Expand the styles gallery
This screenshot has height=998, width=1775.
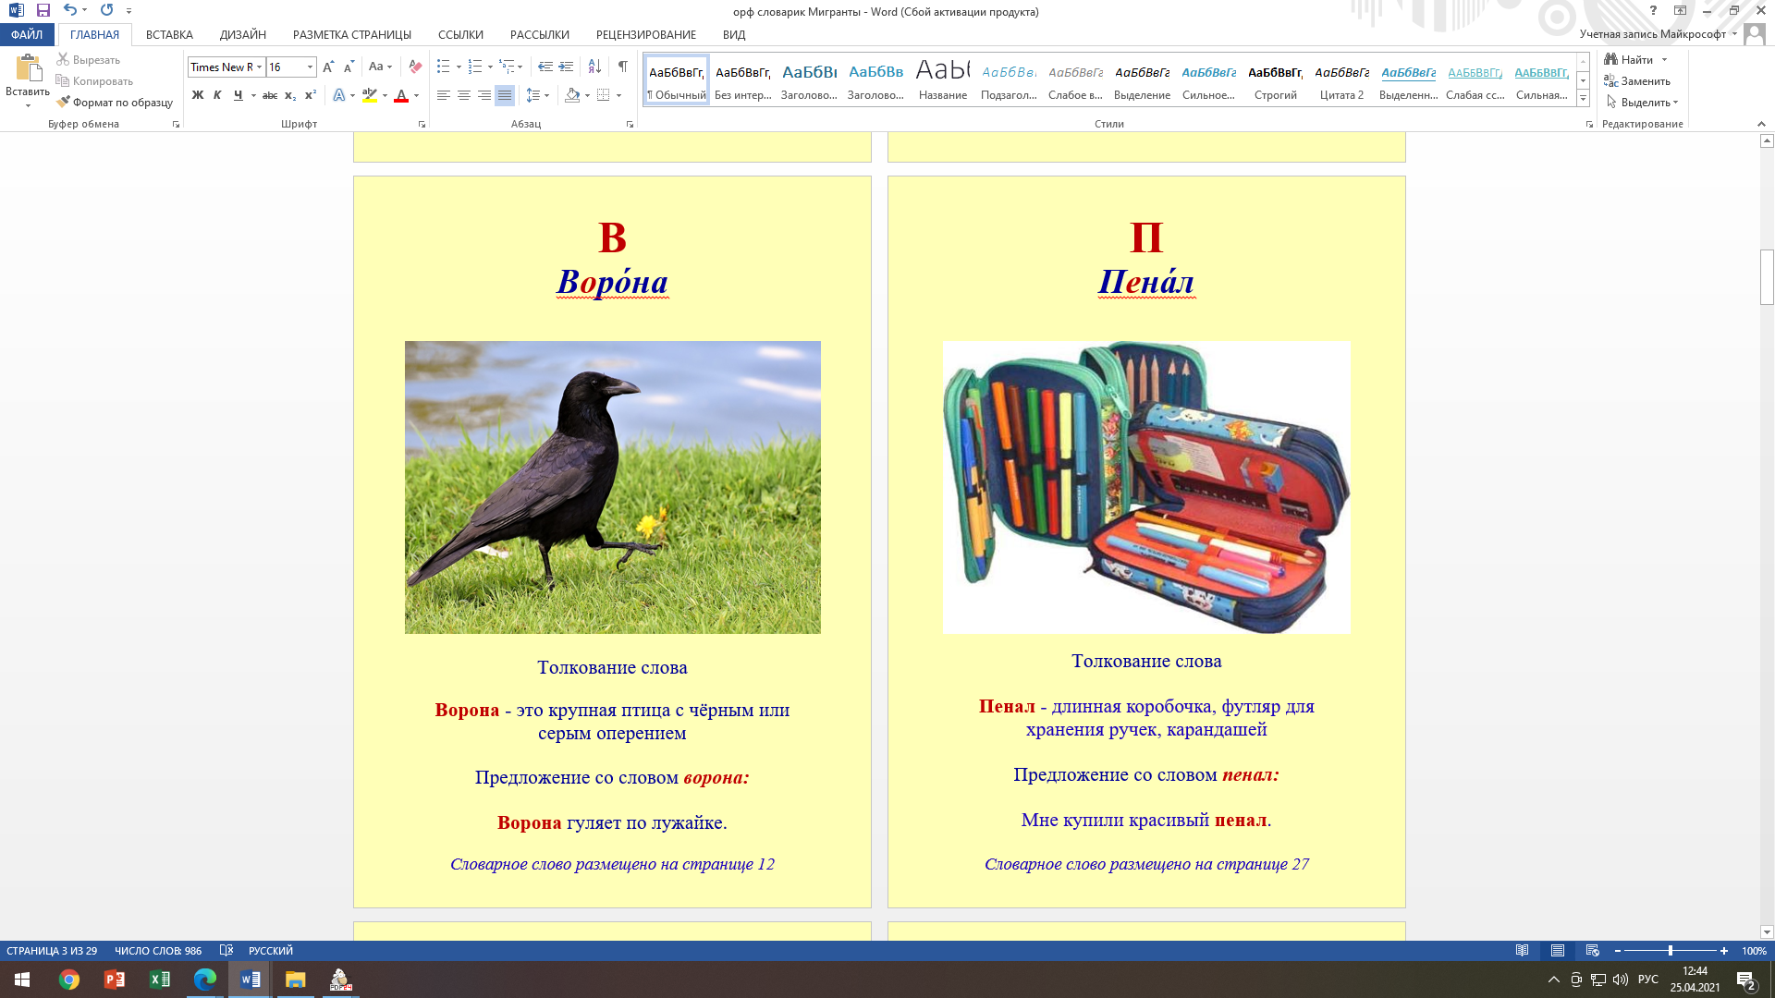1583,99
